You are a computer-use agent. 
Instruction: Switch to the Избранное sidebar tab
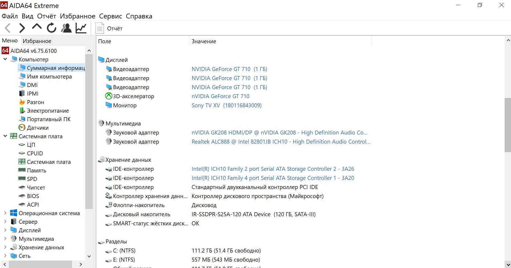tap(37, 41)
